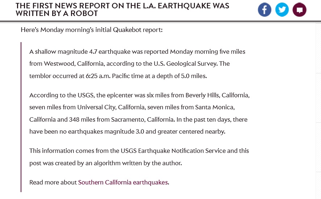The height and width of the screenshot is (199, 321).
Task: Click "Westwood, California" in the first paragraph
Action: pos(74,64)
